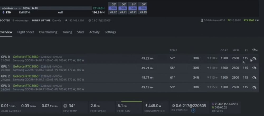Click the MINER UPTIME 12m 40s value

click(x=56, y=21)
